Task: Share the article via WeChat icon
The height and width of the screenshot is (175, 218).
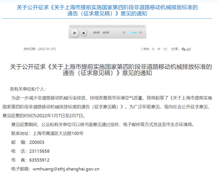Action: click(x=184, y=49)
